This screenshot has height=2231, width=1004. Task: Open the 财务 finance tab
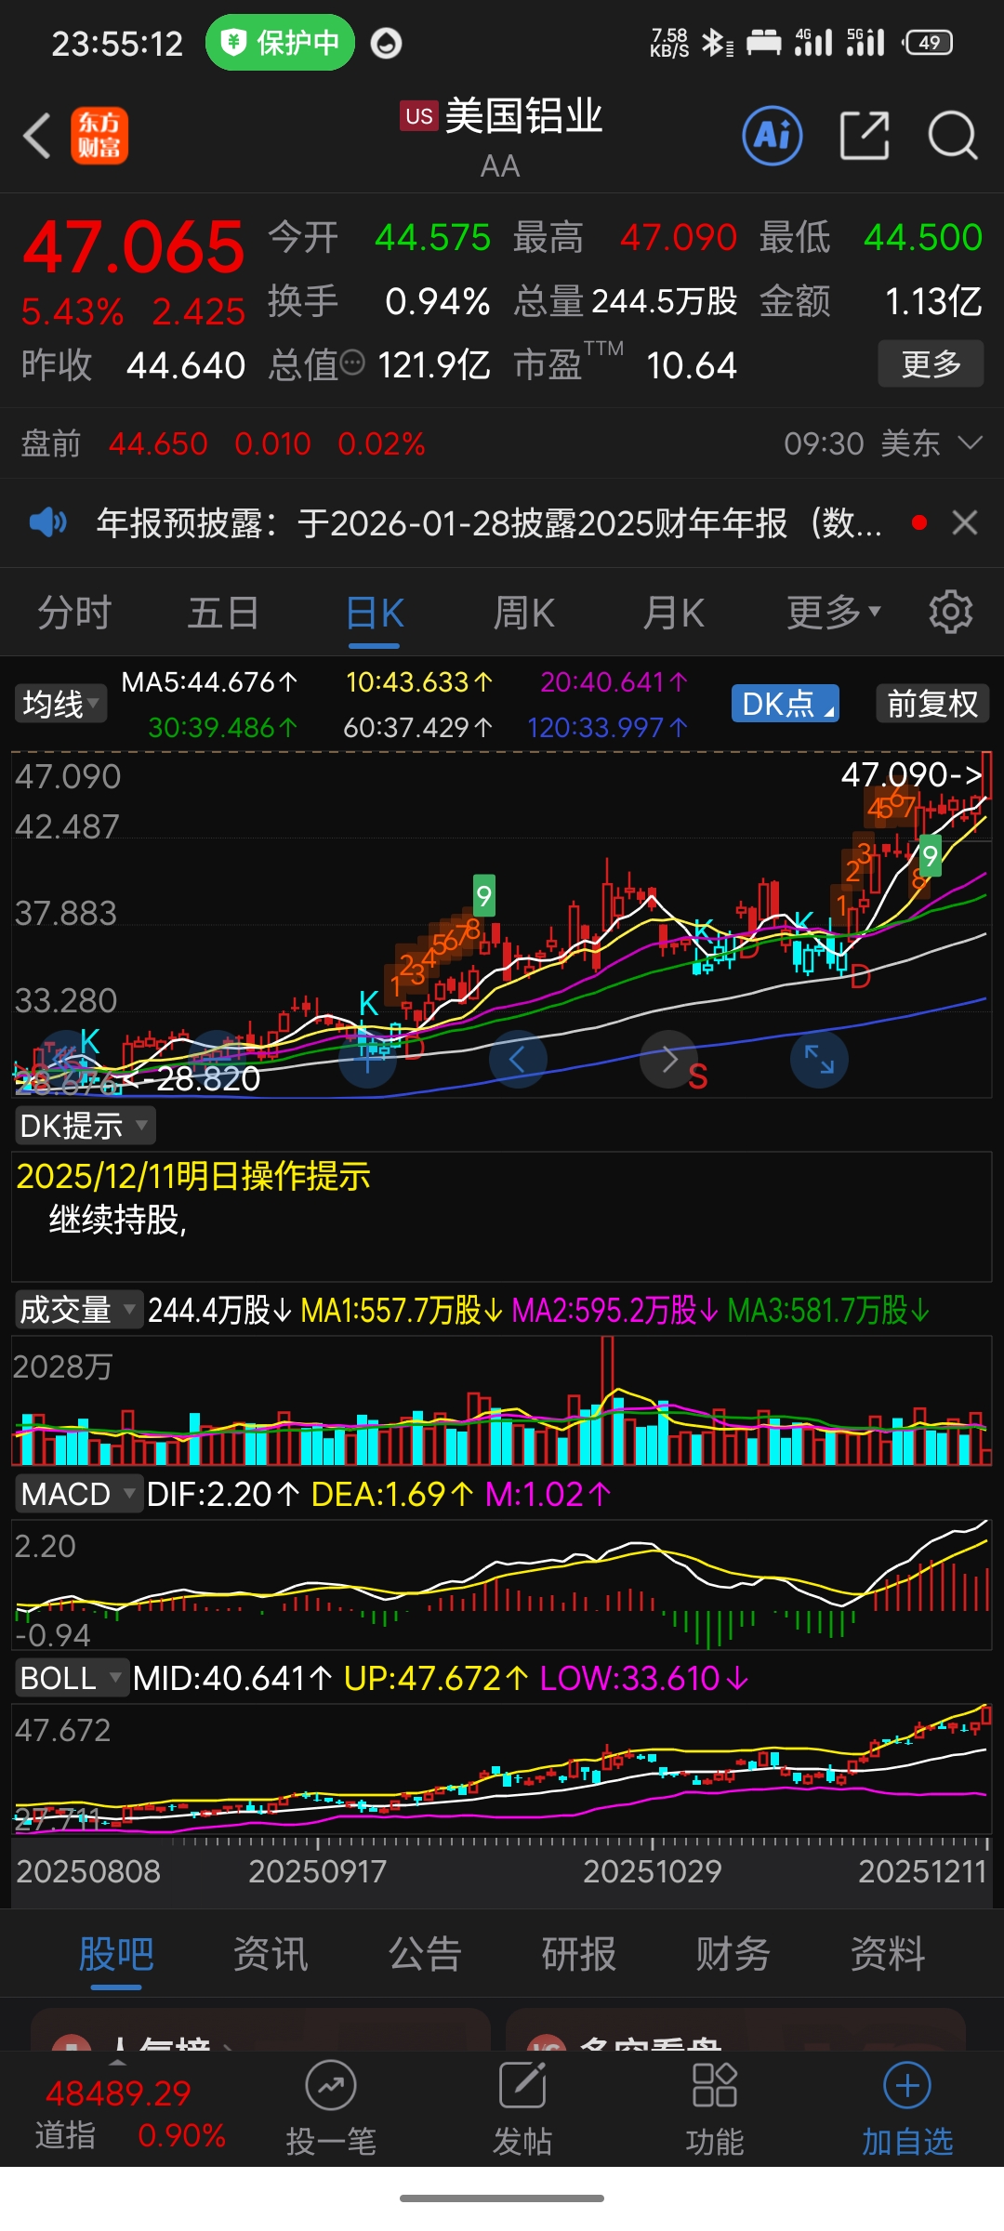[x=733, y=1954]
